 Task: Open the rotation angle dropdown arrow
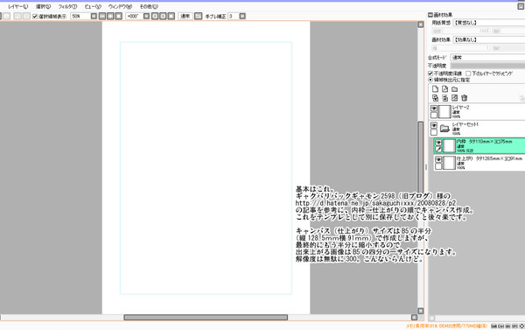pos(146,16)
